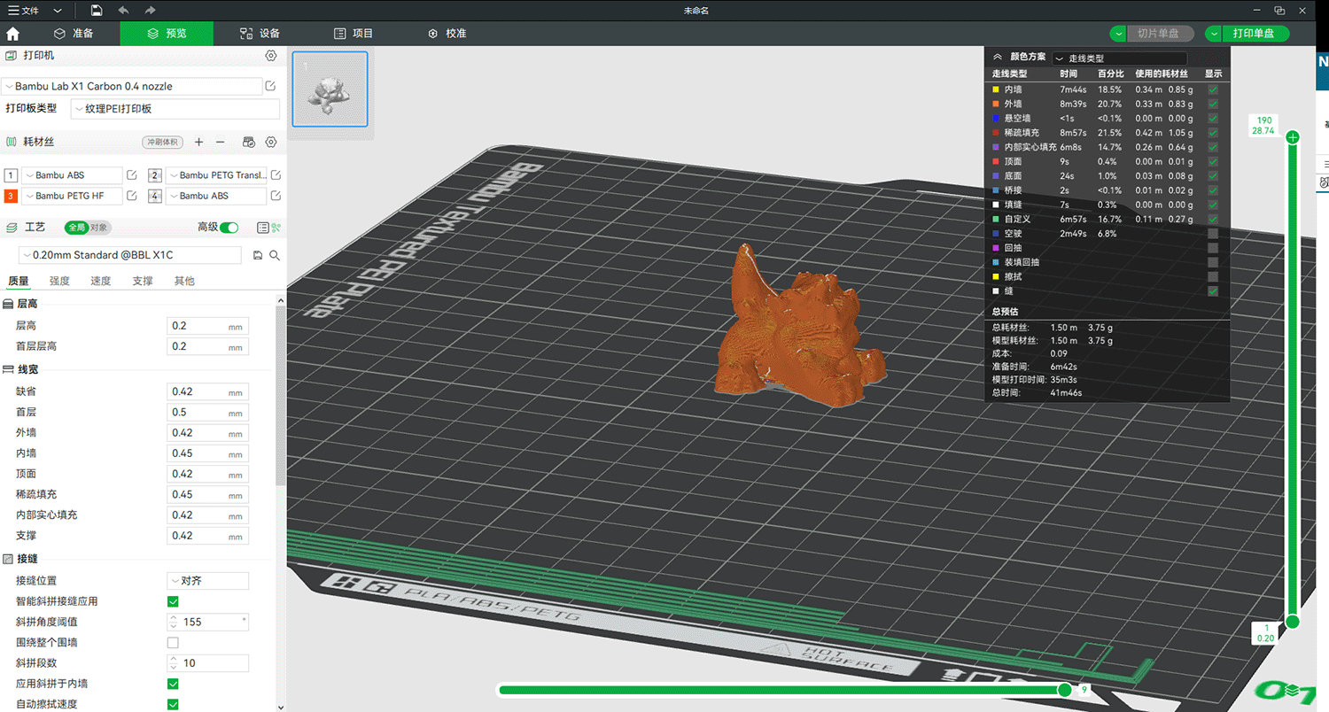1329x712 pixels.
Task: Expand the arrow beside 切片单盘 button
Action: pyautogui.click(x=1118, y=34)
